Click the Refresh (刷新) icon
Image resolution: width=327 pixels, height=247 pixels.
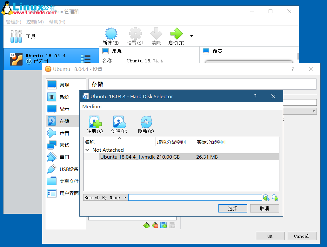(x=146, y=122)
